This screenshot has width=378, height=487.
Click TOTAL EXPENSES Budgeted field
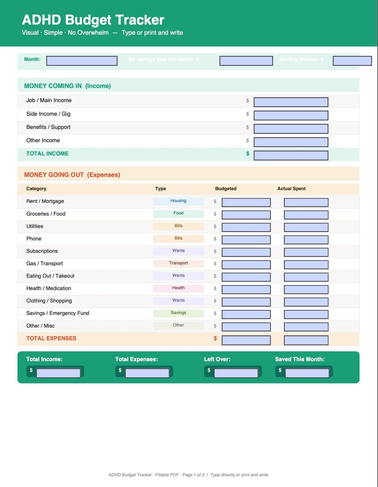click(246, 340)
